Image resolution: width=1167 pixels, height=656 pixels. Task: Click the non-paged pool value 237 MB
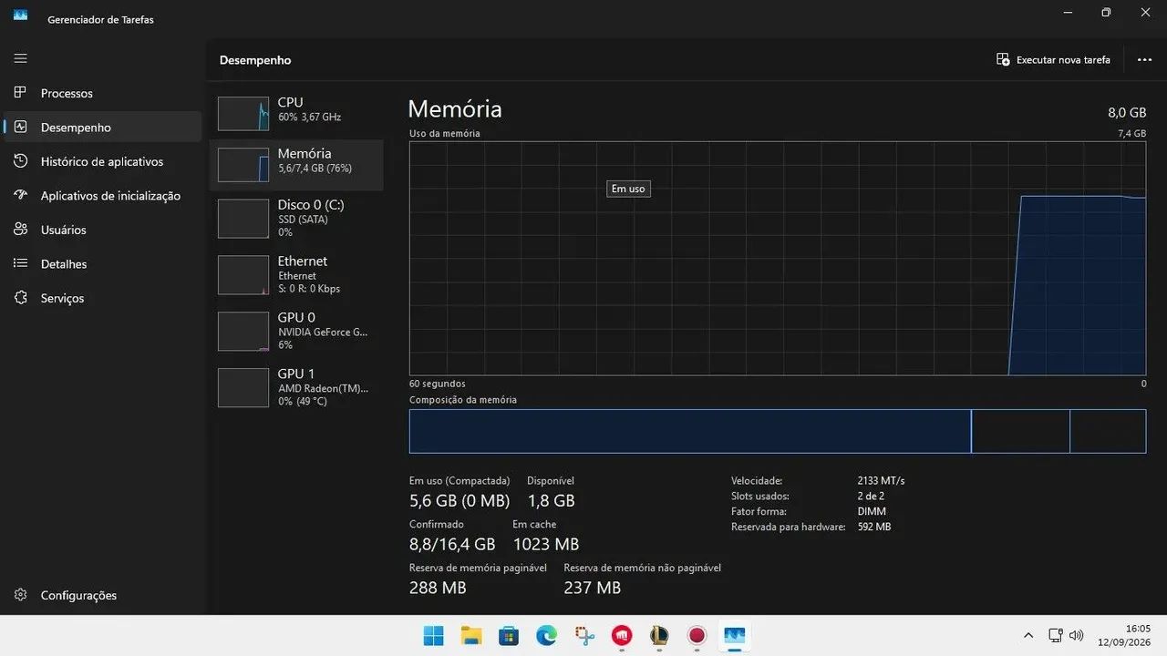pos(593,588)
